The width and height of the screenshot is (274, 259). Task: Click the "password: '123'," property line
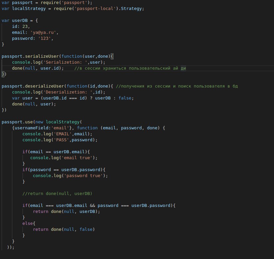(x=33, y=38)
